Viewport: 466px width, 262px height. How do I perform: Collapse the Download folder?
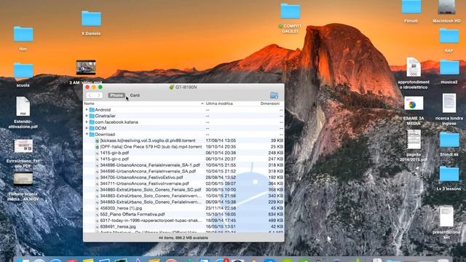point(87,134)
